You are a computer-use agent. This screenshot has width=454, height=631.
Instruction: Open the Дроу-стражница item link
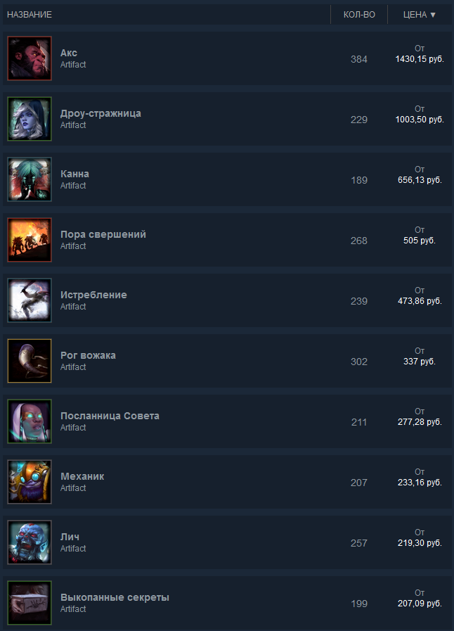point(100,113)
